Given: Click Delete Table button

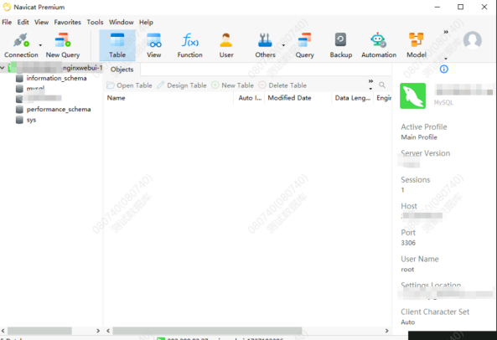Looking at the screenshot, I should pyautogui.click(x=282, y=85).
